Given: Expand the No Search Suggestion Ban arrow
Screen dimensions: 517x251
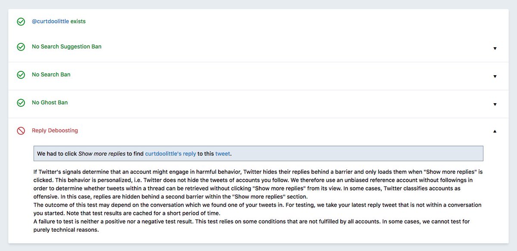Looking at the screenshot, I should [495, 49].
